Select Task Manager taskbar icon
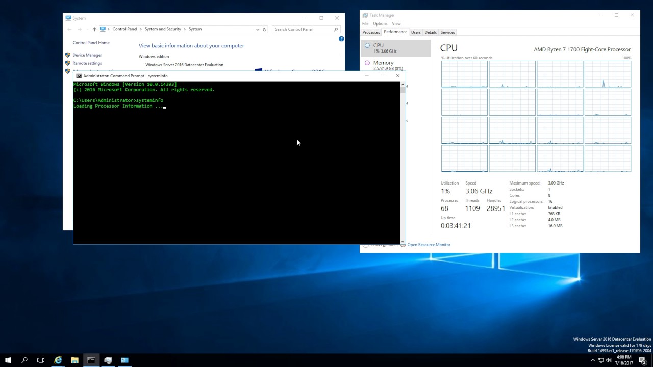This screenshot has height=367, width=653. click(x=108, y=360)
